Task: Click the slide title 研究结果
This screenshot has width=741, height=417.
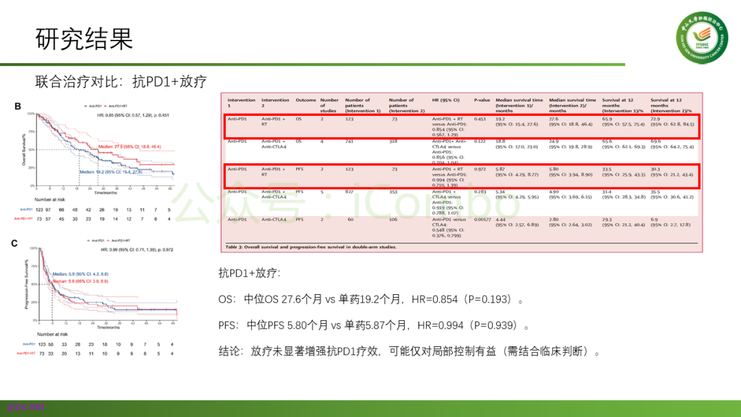Action: [x=84, y=39]
